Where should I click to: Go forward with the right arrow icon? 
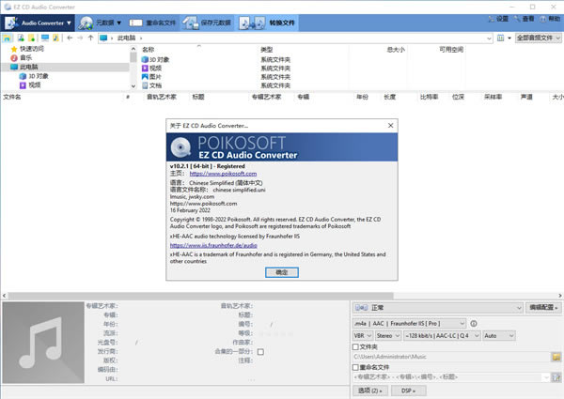click(x=80, y=38)
